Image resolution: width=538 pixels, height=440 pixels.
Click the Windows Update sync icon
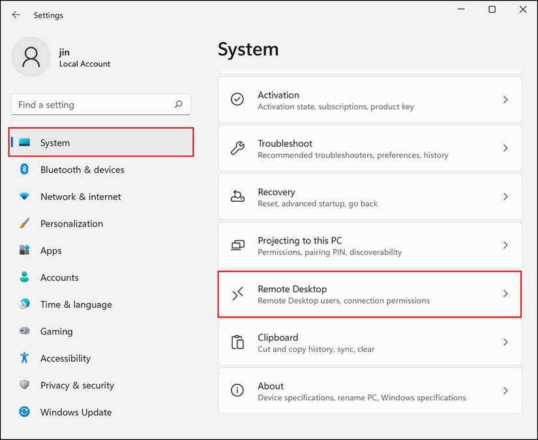25,412
